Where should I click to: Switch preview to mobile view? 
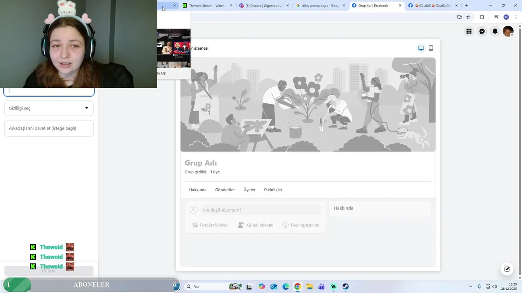(x=431, y=48)
